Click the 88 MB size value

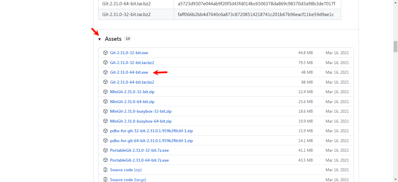(307, 82)
